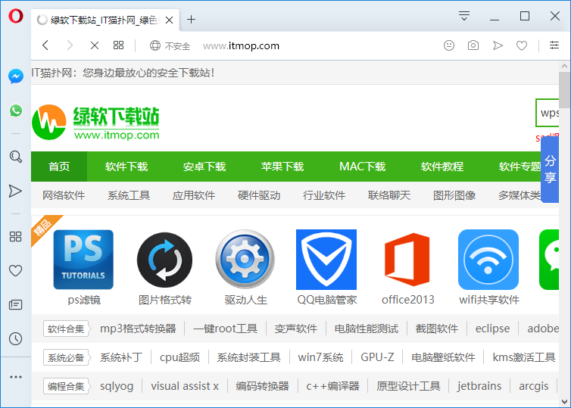Screen dimensions: 571x408
Task: Take a snapshot with the camera icon
Action: (473, 45)
